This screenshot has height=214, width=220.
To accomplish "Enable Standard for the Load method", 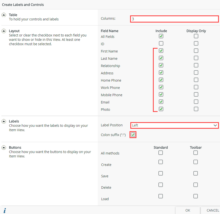I will click(x=161, y=196).
